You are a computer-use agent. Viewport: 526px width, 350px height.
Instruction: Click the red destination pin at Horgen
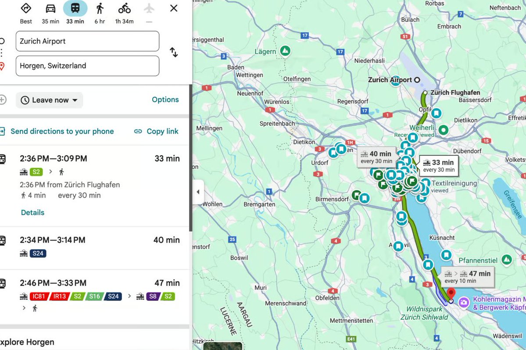[x=451, y=293]
